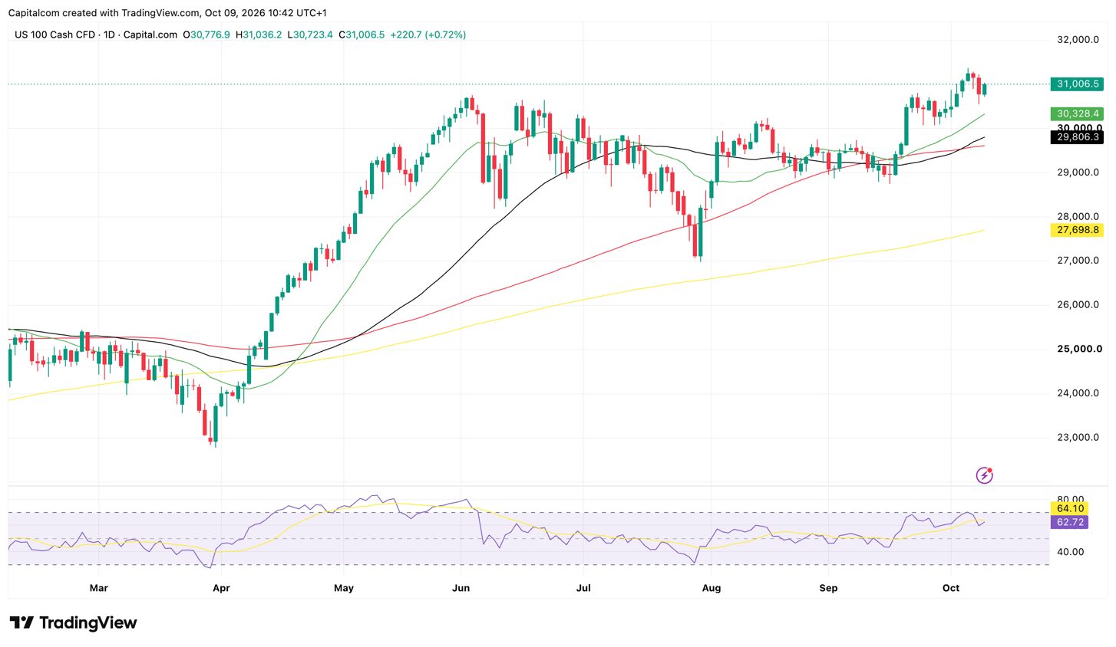Click the high value H31,036.2
Screen dimensions: 1116x647
click(x=259, y=34)
